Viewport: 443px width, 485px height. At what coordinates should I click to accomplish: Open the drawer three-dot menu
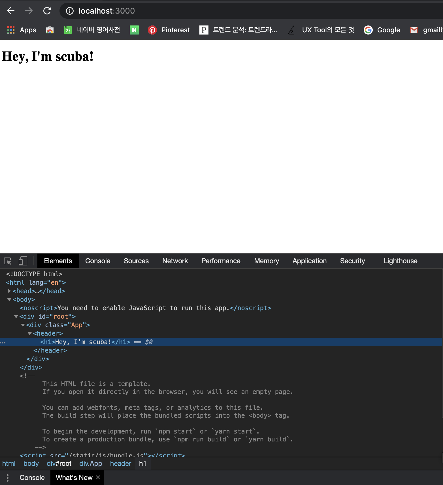pos(8,478)
